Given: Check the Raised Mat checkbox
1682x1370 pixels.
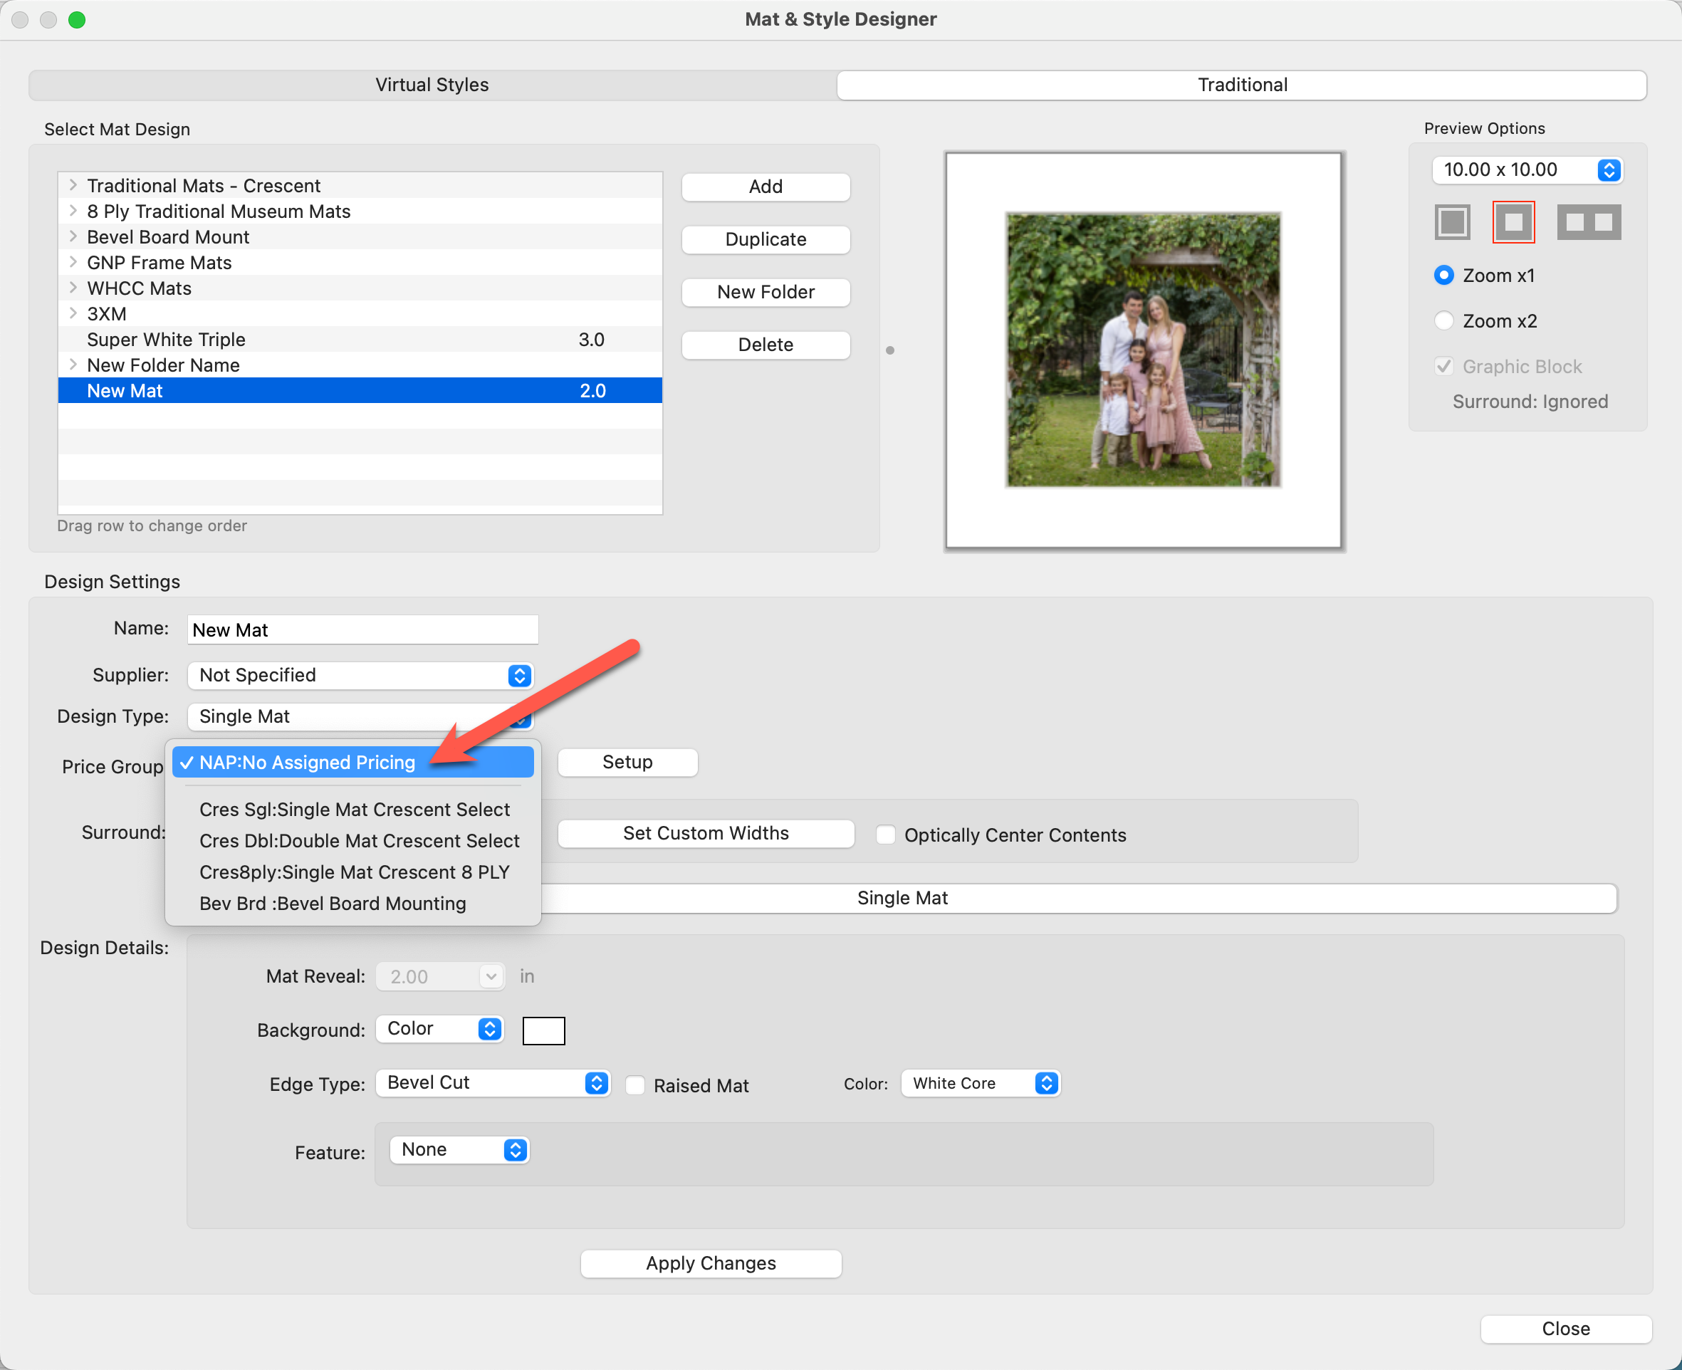Looking at the screenshot, I should (x=635, y=1085).
